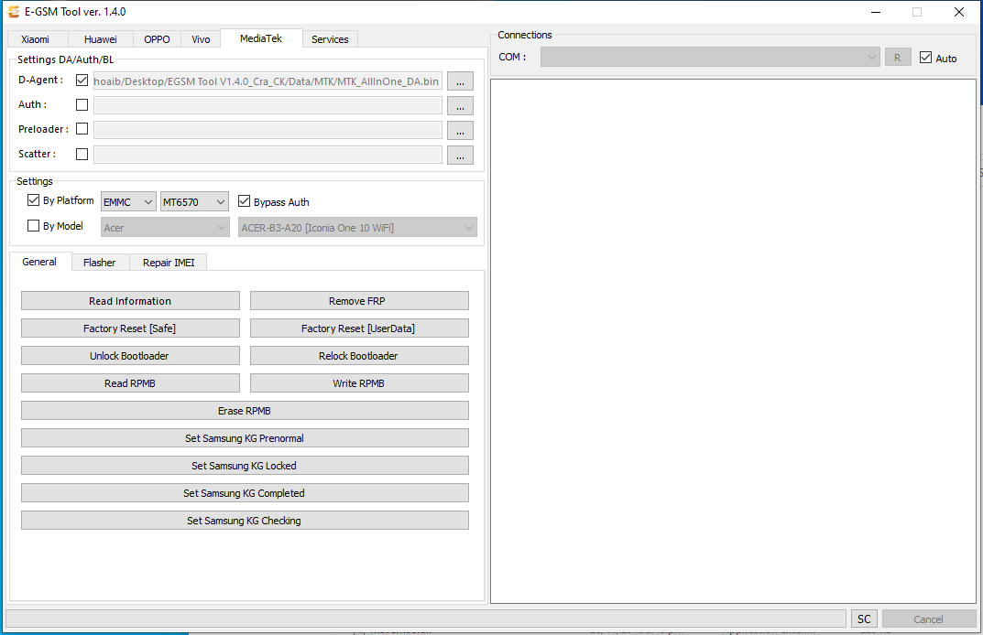Screen dimensions: 983x635
Task: Browse for a Scatter file
Action: (x=460, y=155)
